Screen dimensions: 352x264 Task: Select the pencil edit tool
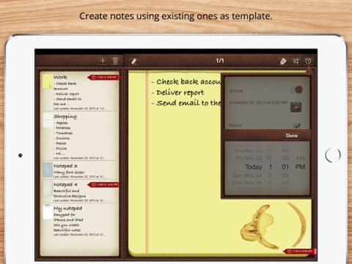click(x=133, y=61)
